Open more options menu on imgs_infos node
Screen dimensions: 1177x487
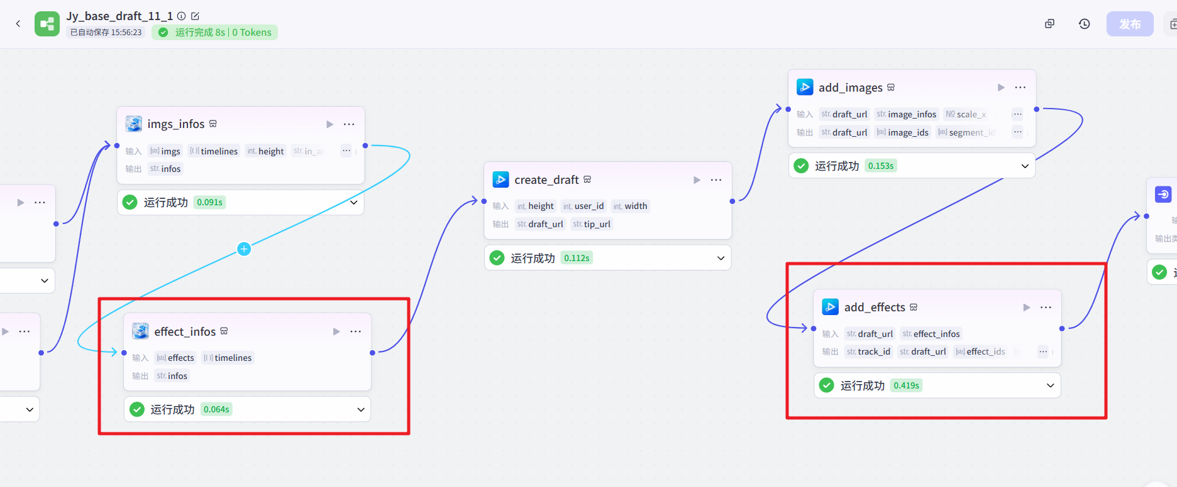coord(349,124)
